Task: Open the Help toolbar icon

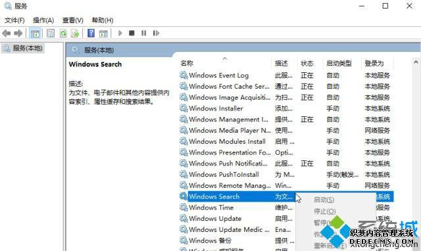Action: (x=91, y=34)
